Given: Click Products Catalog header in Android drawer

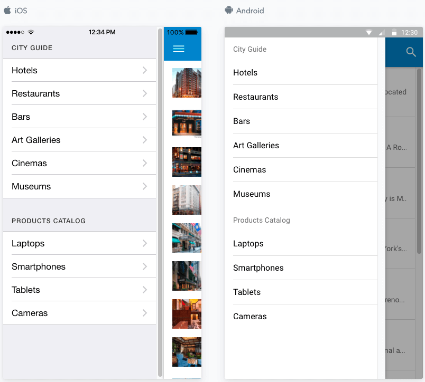Looking at the screenshot, I should [261, 220].
